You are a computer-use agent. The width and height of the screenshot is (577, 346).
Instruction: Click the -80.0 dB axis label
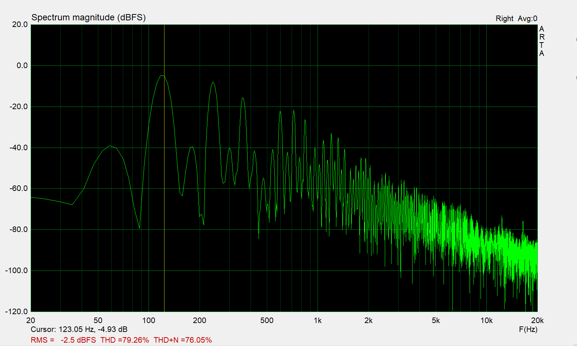[x=18, y=229]
